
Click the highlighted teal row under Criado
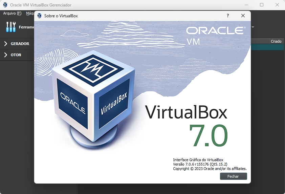click(267, 47)
